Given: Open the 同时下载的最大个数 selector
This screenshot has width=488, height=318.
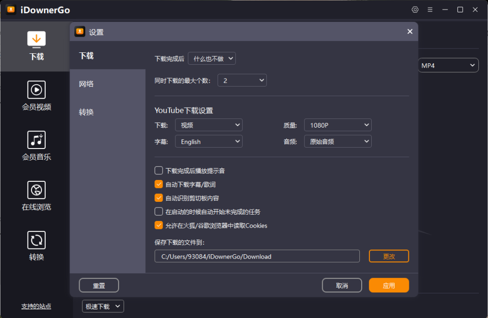Looking at the screenshot, I should click(242, 80).
